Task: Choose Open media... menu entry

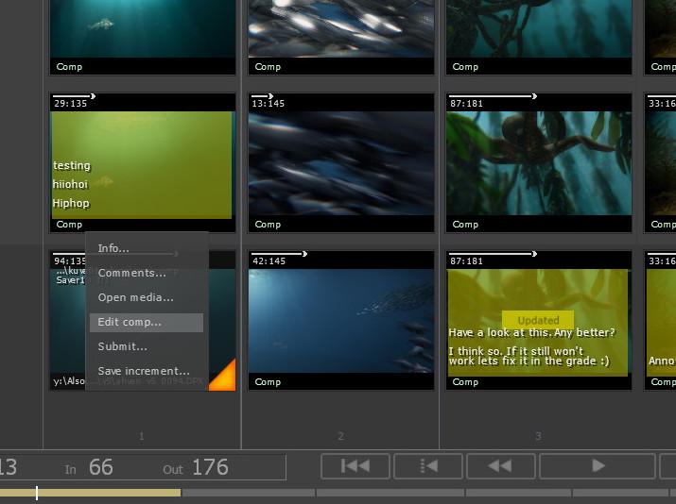Action: pyautogui.click(x=136, y=297)
